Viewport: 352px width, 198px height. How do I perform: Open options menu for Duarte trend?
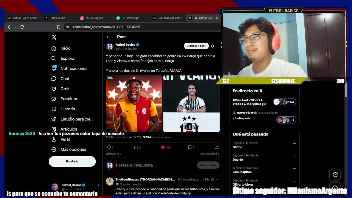tap(294, 156)
